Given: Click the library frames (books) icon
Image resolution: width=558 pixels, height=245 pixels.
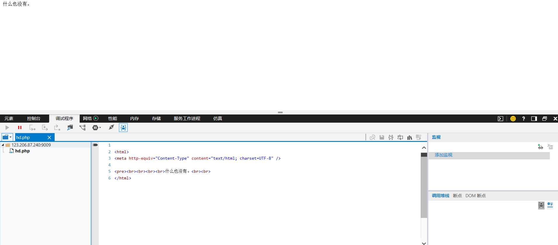Looking at the screenshot, I should click(410, 138).
